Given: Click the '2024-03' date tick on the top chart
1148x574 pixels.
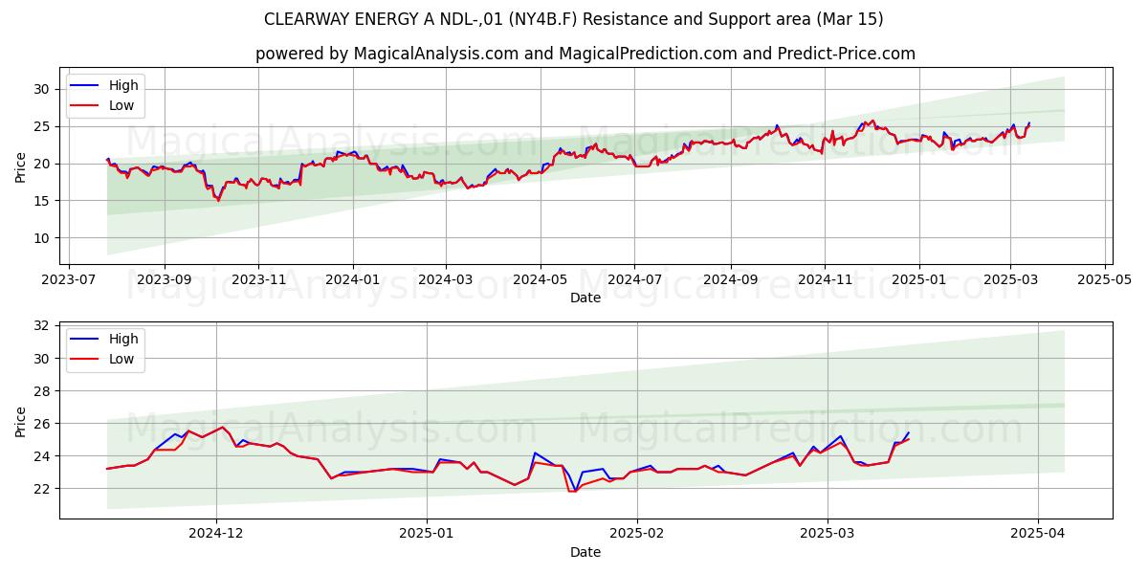Looking at the screenshot, I should pos(445,280).
